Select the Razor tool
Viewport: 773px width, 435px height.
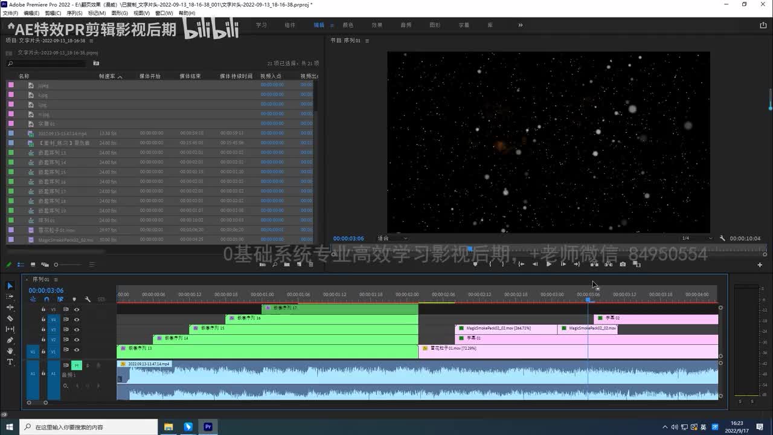pyautogui.click(x=10, y=318)
